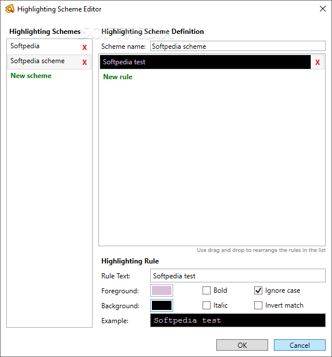Focus the Rule Text input field
Screen dimensions: 332x357
coord(238,275)
